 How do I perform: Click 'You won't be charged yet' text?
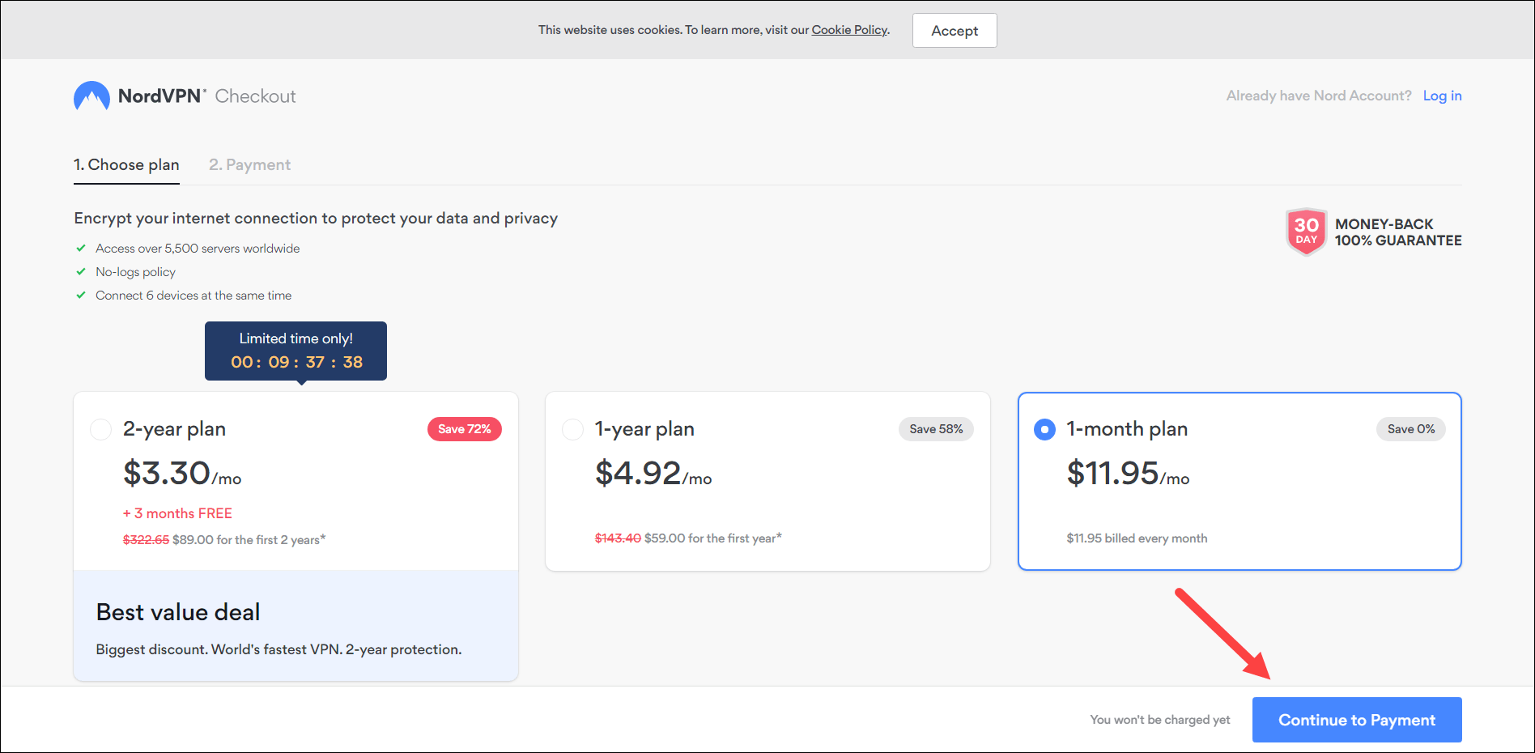(x=1160, y=720)
